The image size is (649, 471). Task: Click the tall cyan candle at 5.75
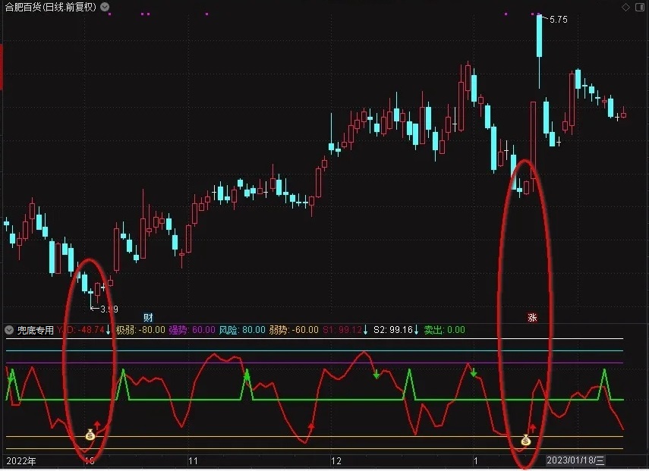pos(540,36)
